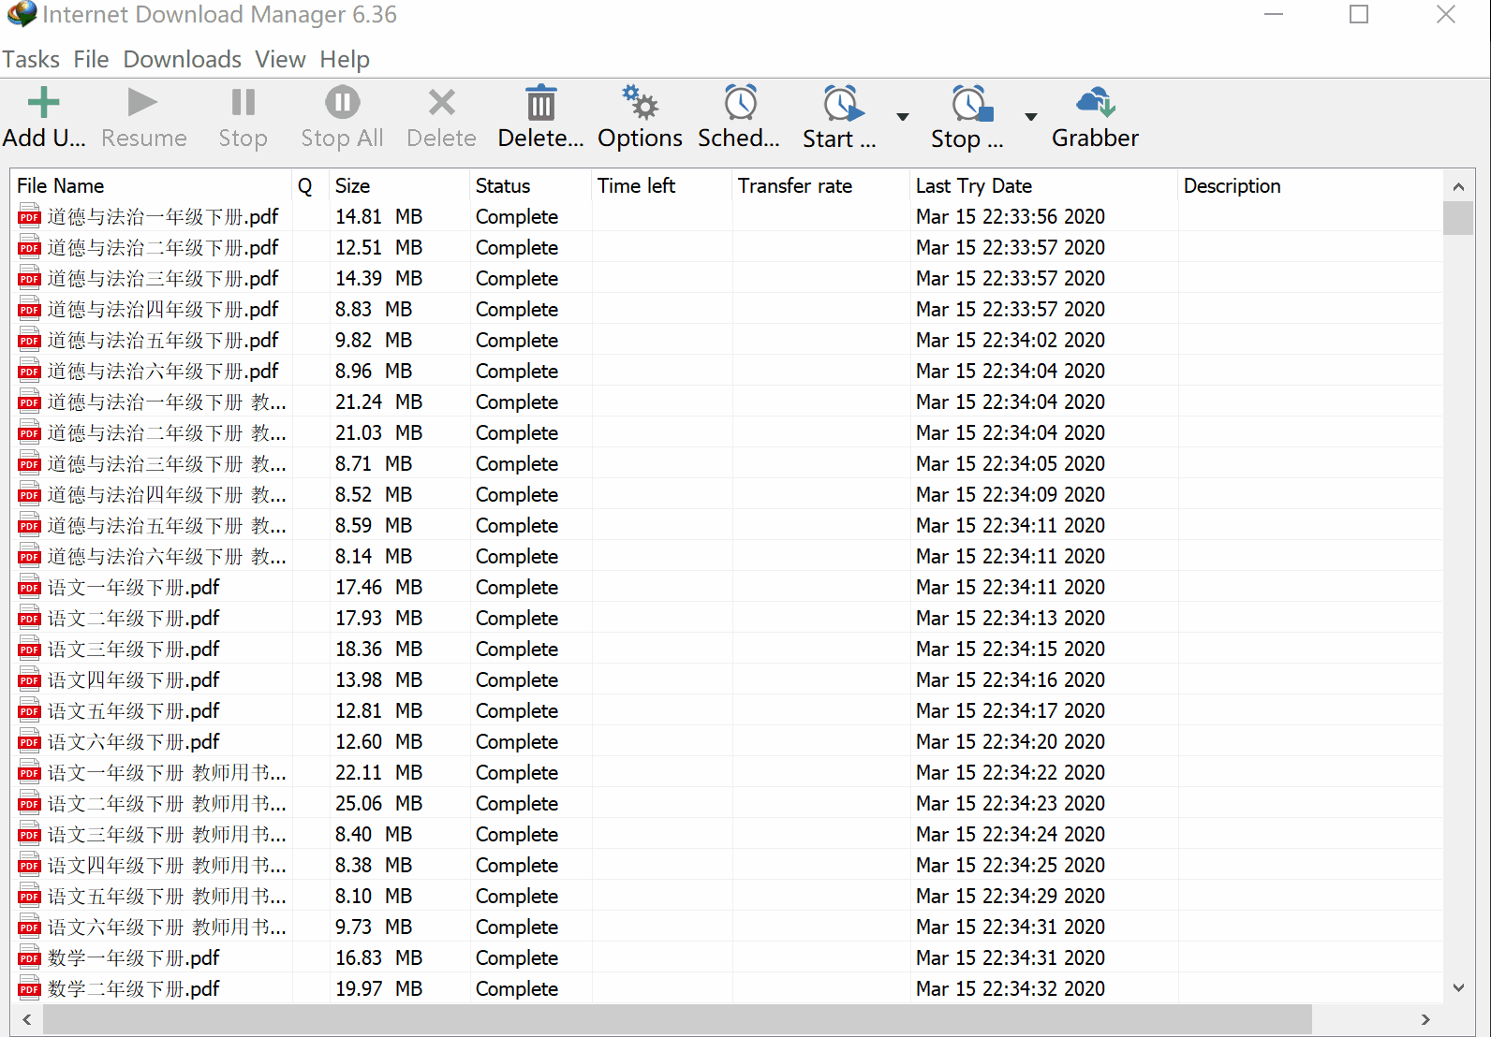
Task: Sort by Size column header
Action: pyautogui.click(x=400, y=185)
